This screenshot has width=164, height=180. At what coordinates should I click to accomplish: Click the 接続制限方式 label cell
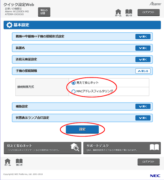[x=42, y=87]
